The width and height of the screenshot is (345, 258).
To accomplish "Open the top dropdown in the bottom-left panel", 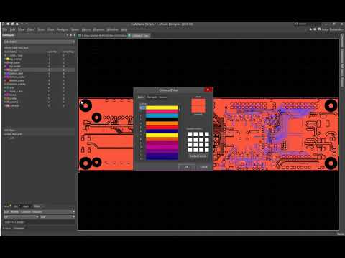I will point(39,212).
